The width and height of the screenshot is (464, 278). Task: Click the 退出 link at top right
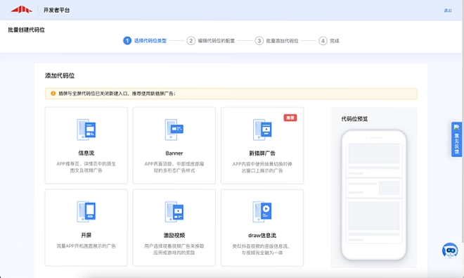[x=447, y=11]
